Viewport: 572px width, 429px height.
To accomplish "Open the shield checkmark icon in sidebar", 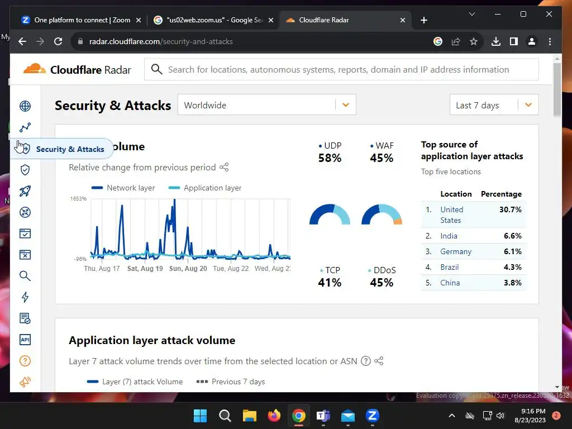I will 25,170.
